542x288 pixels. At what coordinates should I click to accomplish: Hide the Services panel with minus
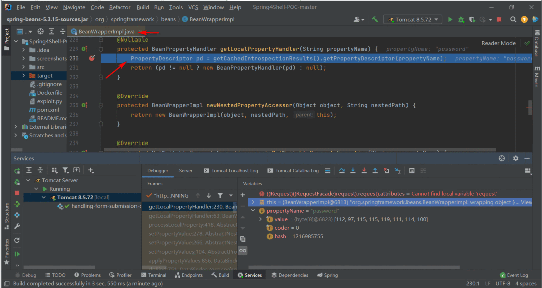pyautogui.click(x=527, y=158)
